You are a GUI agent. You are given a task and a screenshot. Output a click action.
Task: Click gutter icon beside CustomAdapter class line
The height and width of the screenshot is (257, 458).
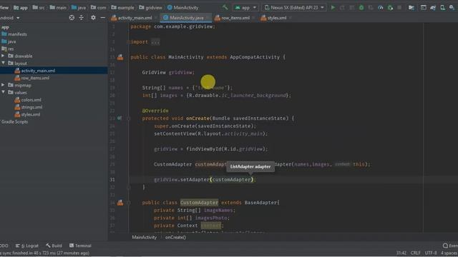pos(120,203)
